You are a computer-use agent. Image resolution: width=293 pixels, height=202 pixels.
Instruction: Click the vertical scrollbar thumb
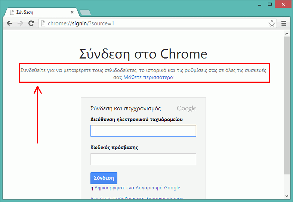click(x=287, y=105)
